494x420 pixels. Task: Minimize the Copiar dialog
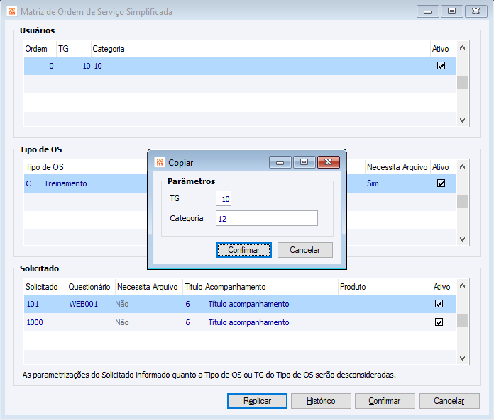click(x=280, y=162)
